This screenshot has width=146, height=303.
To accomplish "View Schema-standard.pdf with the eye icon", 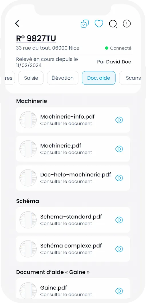I will pyautogui.click(x=119, y=220).
